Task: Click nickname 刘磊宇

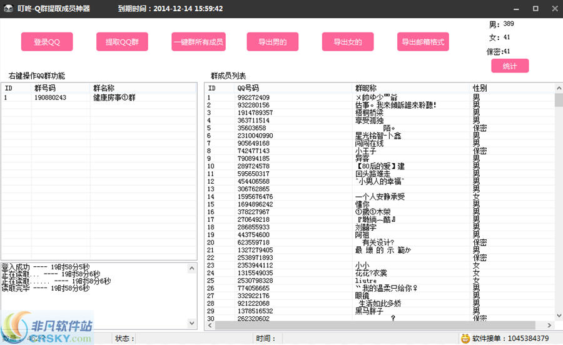Action: (365, 227)
